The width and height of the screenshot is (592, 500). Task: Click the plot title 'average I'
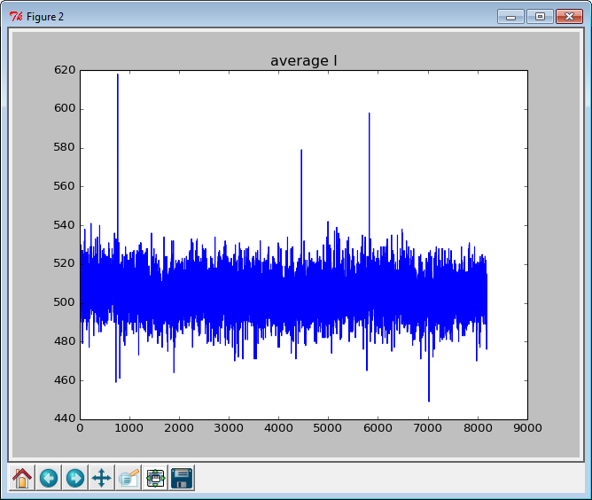tap(304, 61)
